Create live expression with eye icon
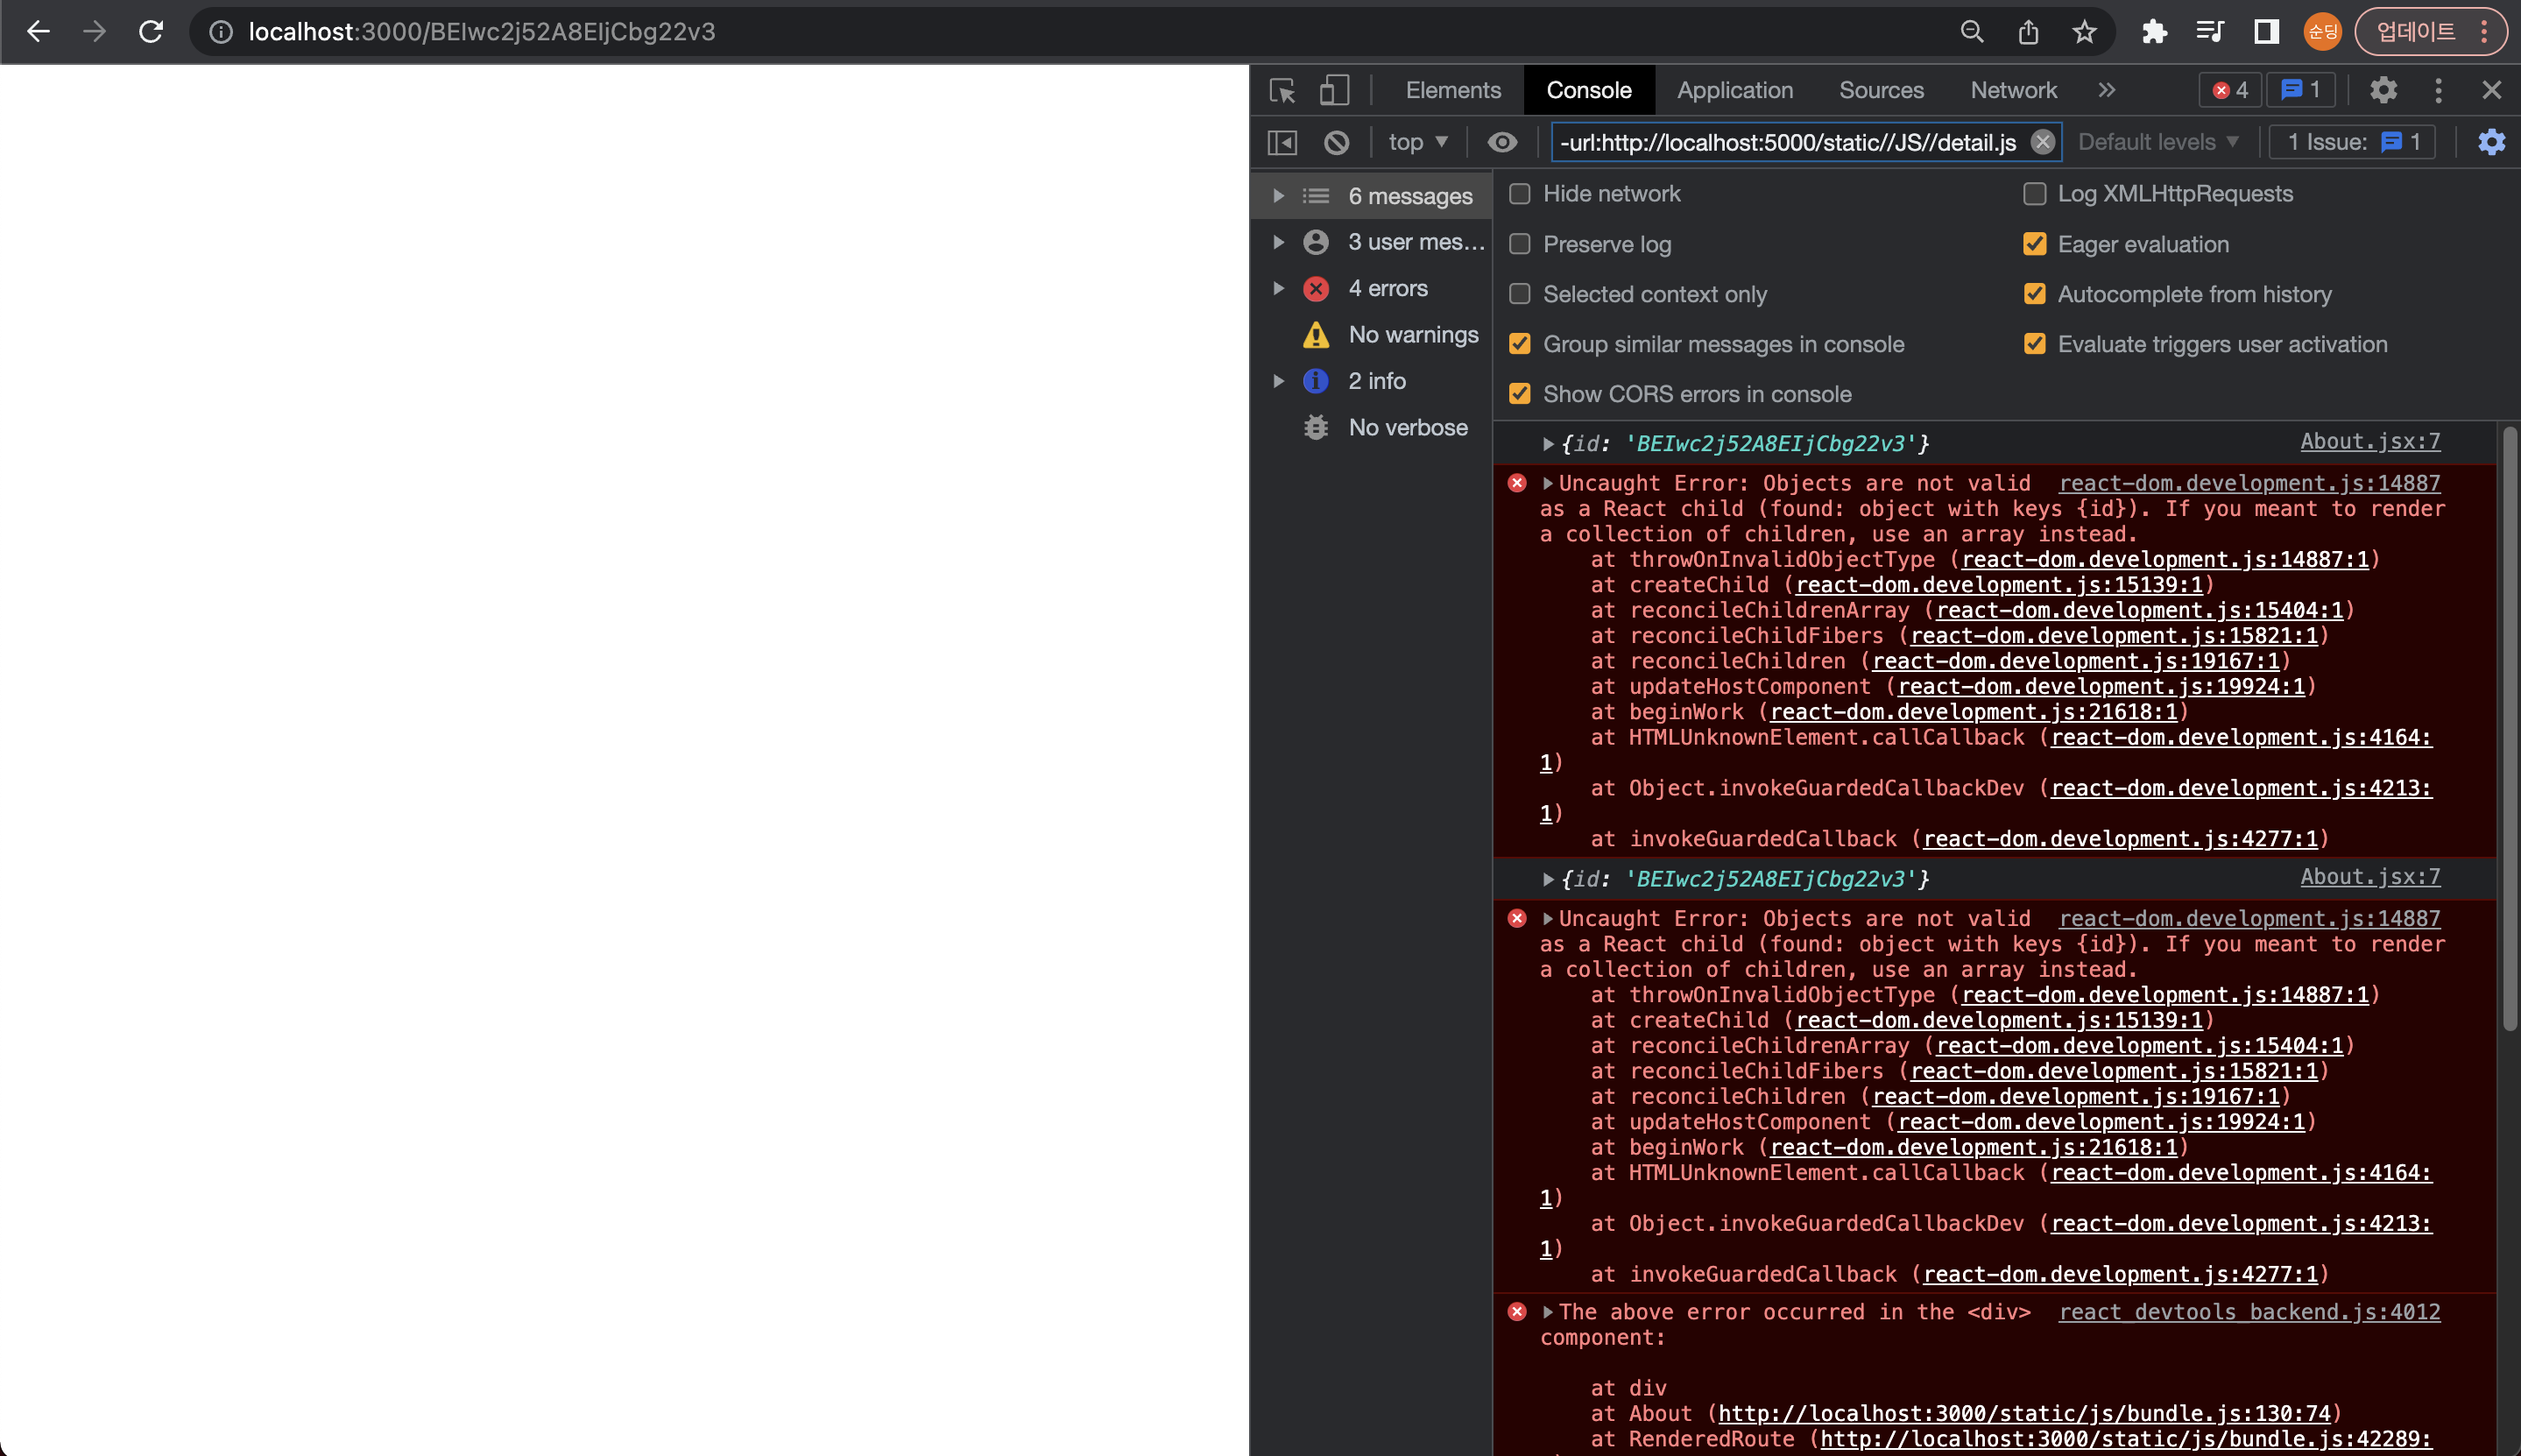Viewport: 2521px width, 1456px height. point(1501,142)
